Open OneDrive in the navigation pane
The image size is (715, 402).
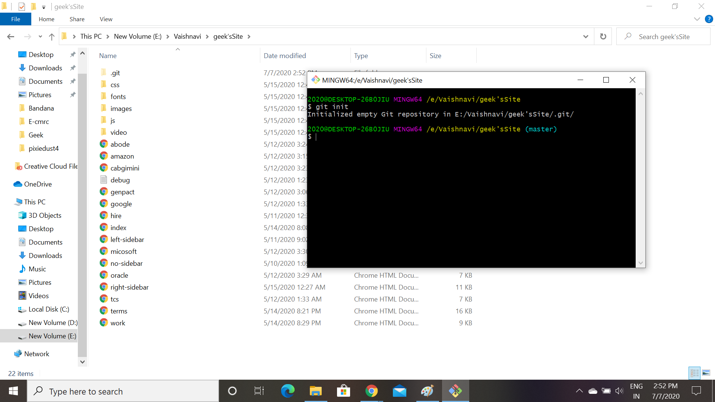(x=38, y=184)
